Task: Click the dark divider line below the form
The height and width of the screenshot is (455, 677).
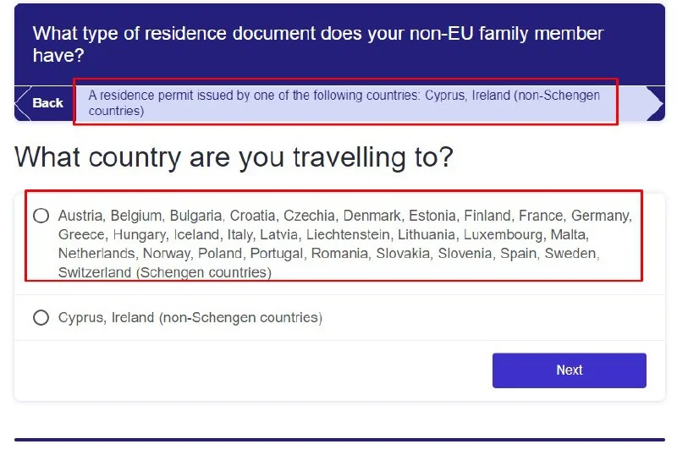Action: pos(338,440)
